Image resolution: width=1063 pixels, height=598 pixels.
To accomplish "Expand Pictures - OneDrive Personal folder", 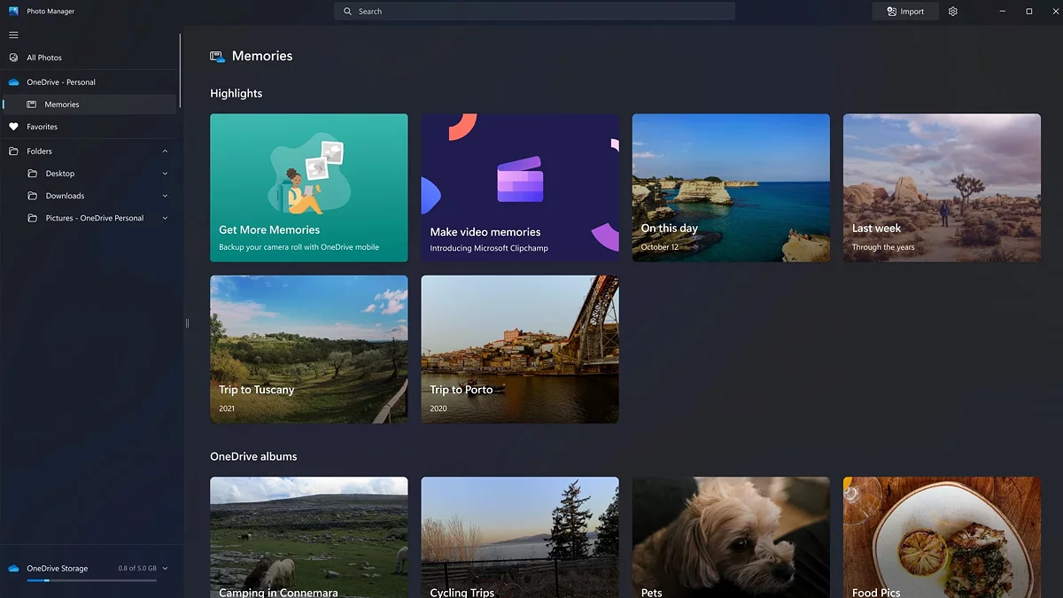I will [x=165, y=218].
